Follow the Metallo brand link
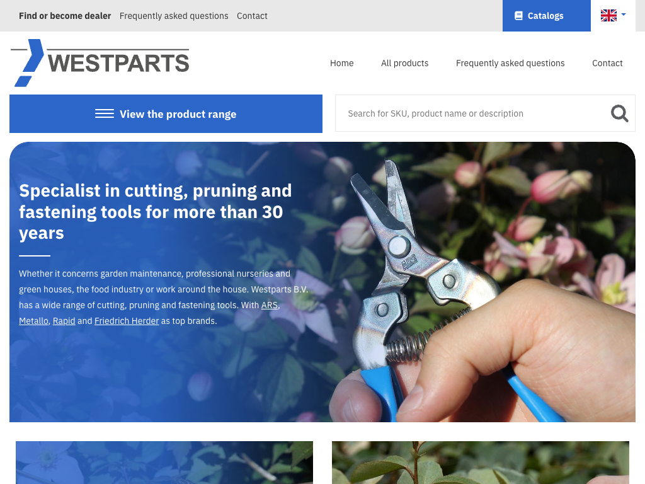The height and width of the screenshot is (484, 645). 34,321
